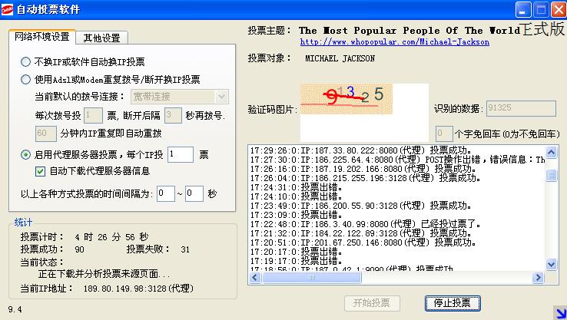The image size is (567, 320).
Task: Click the 每个IP投 votes-per-IP input field
Action: pos(180,155)
